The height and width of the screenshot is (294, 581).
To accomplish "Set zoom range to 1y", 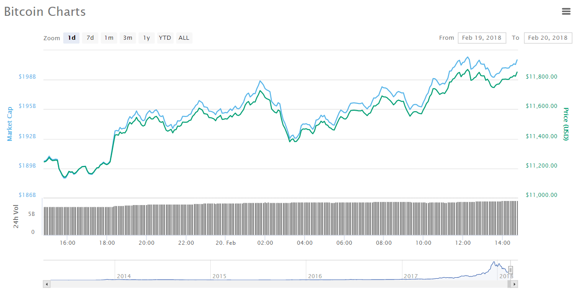I will [x=146, y=38].
